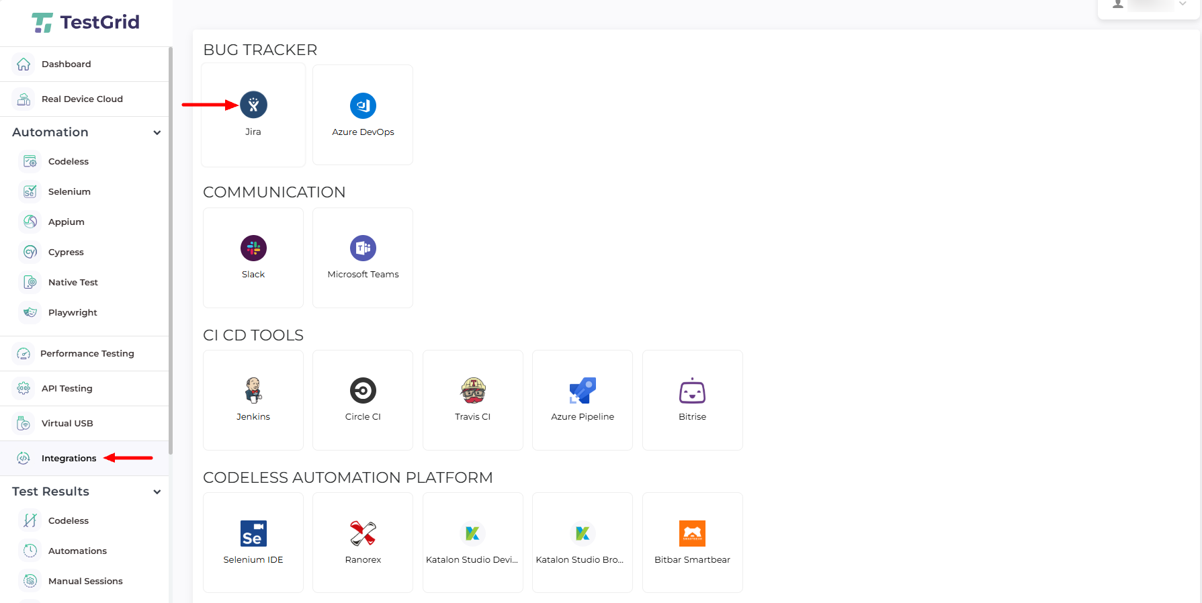Screen dimensions: 1202x603
Task: Select the Azure DevOps icon
Action: pos(363,106)
